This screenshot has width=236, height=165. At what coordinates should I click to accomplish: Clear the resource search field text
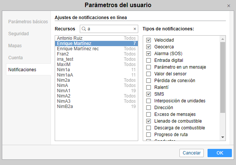pos(135,29)
